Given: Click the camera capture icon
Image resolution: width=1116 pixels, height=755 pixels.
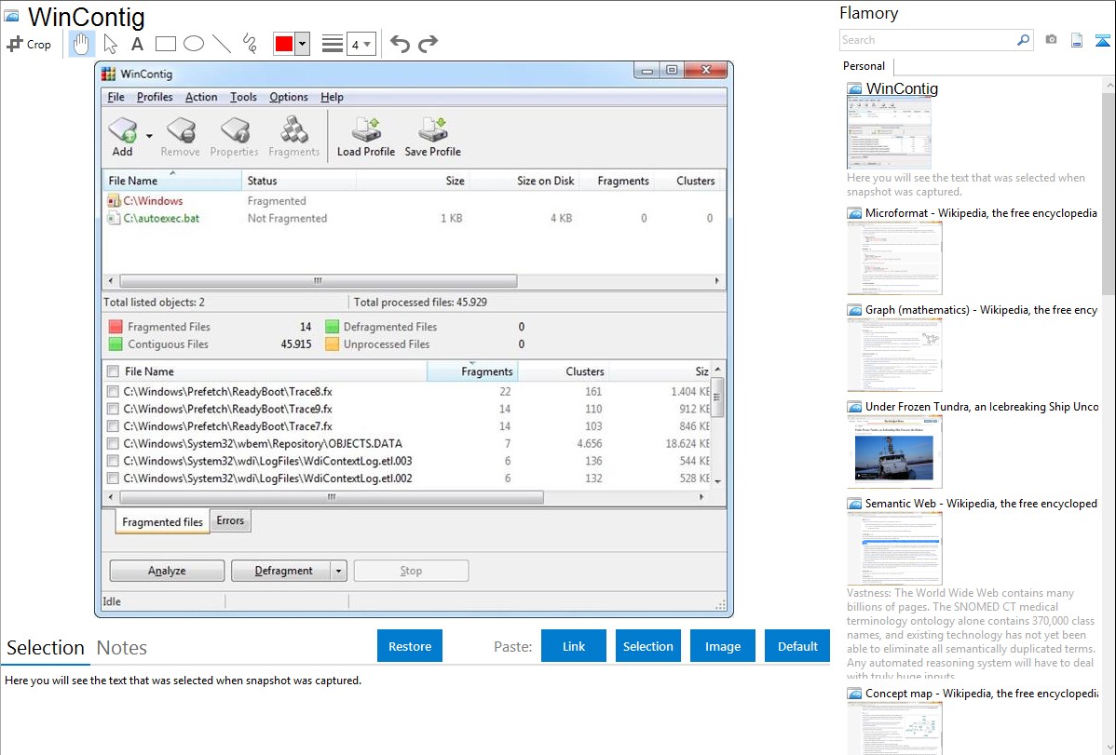Looking at the screenshot, I should tap(1051, 40).
